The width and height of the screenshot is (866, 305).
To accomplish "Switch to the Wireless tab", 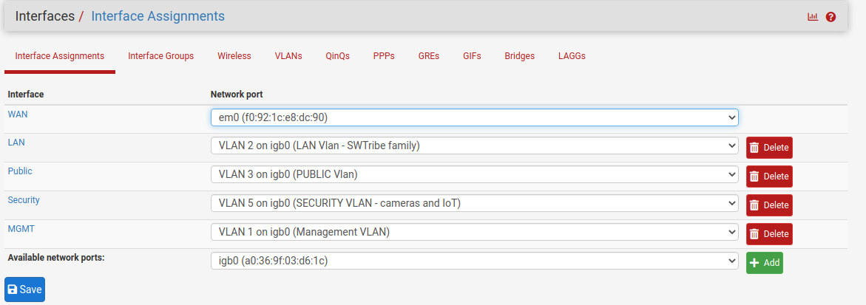I will pyautogui.click(x=234, y=55).
